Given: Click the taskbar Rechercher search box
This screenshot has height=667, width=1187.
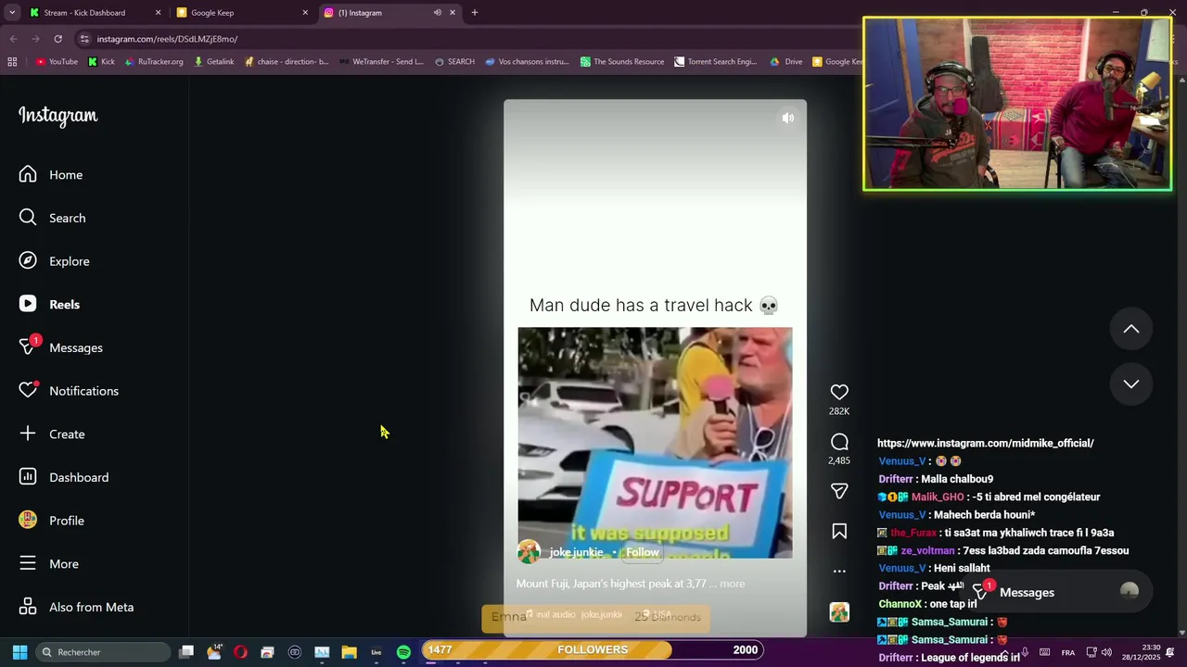Looking at the screenshot, I should (x=102, y=652).
